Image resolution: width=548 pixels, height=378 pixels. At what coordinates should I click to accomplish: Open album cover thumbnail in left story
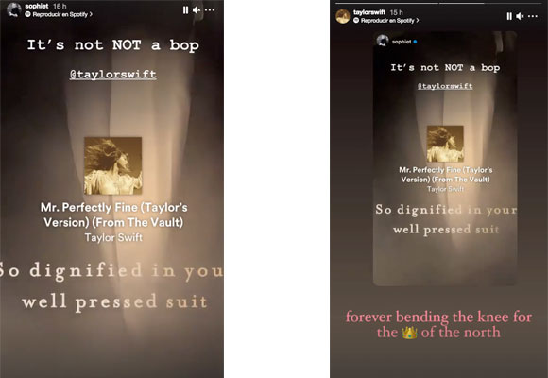pos(112,165)
